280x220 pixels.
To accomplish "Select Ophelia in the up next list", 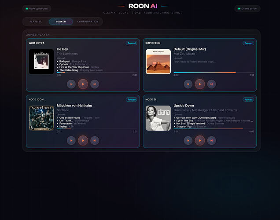I will click(64, 64).
